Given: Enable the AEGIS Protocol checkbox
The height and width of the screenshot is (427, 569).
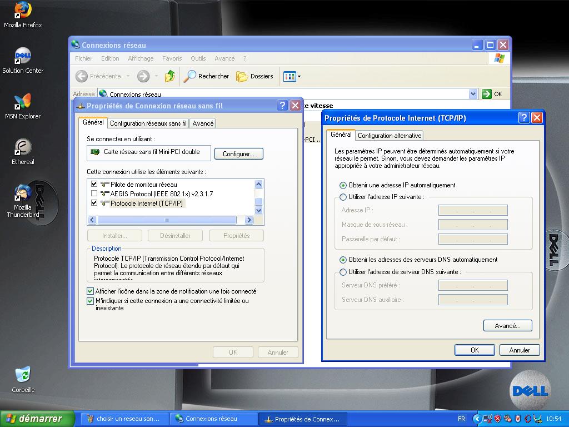Looking at the screenshot, I should [x=94, y=193].
